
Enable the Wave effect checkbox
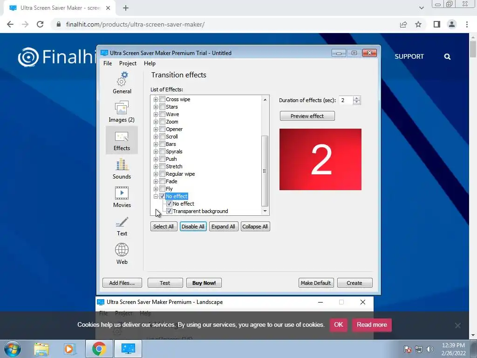click(x=163, y=114)
